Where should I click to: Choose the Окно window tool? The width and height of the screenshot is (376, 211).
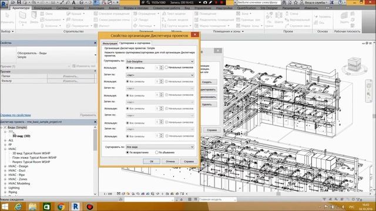click(x=47, y=14)
